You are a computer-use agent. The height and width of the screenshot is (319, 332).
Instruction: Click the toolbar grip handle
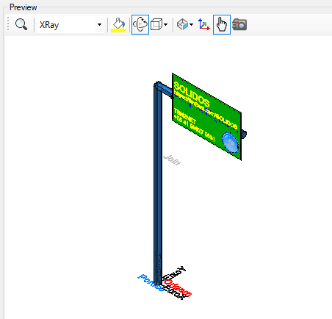pyautogui.click(x=8, y=24)
